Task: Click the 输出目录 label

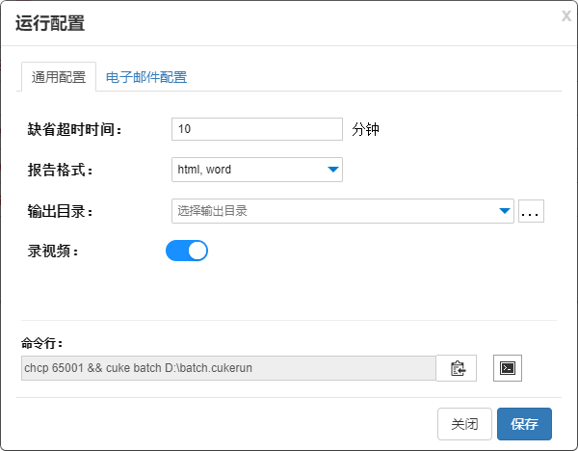Action: [61, 211]
